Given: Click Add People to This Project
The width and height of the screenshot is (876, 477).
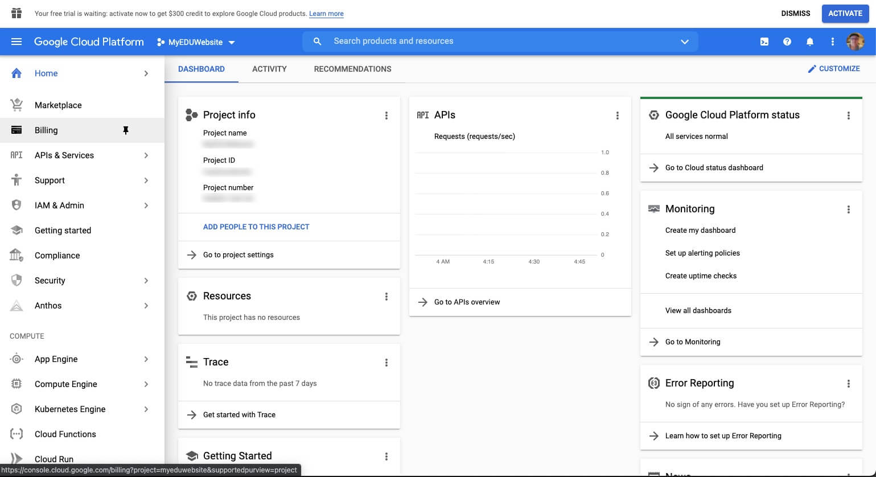Looking at the screenshot, I should [x=256, y=227].
